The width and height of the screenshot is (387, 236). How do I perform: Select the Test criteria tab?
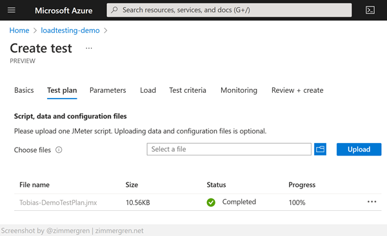pyautogui.click(x=188, y=90)
